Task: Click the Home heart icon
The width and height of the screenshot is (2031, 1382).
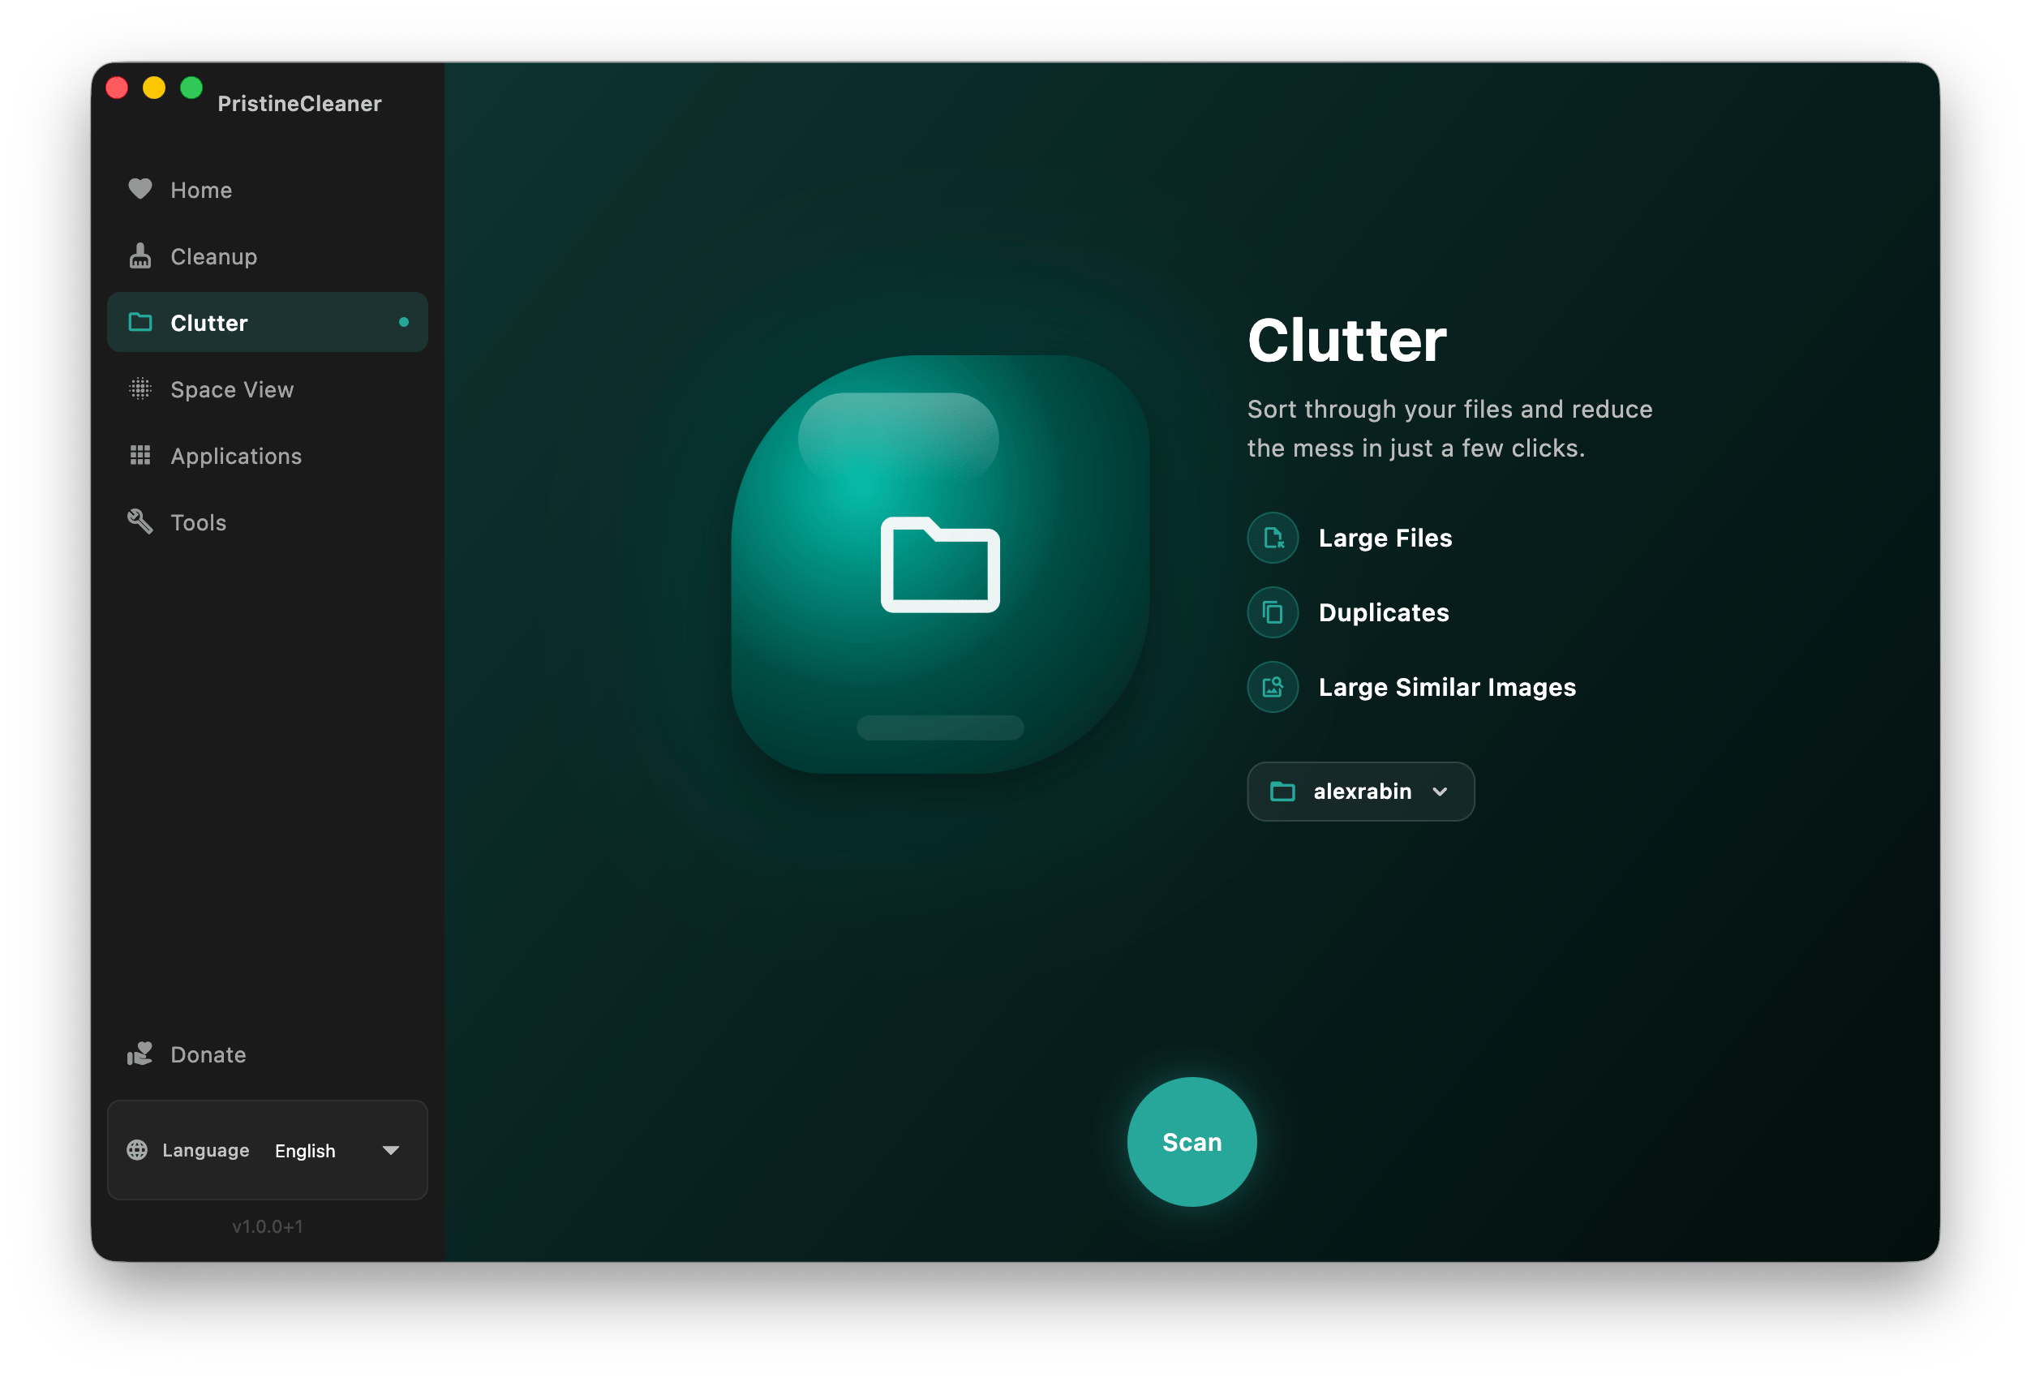Action: click(x=140, y=190)
